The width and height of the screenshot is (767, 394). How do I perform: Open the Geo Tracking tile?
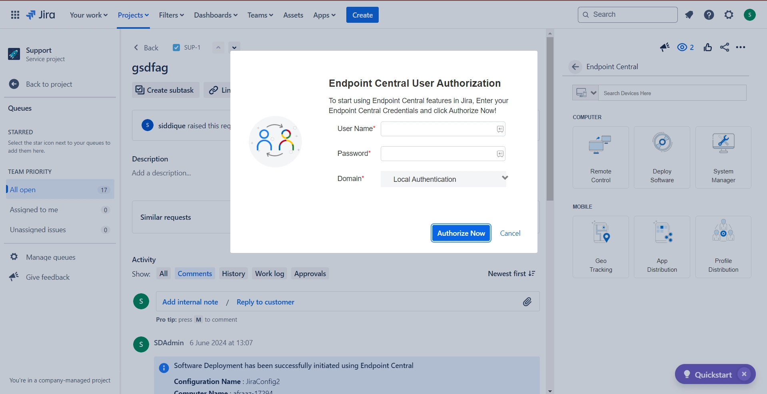pyautogui.click(x=601, y=247)
